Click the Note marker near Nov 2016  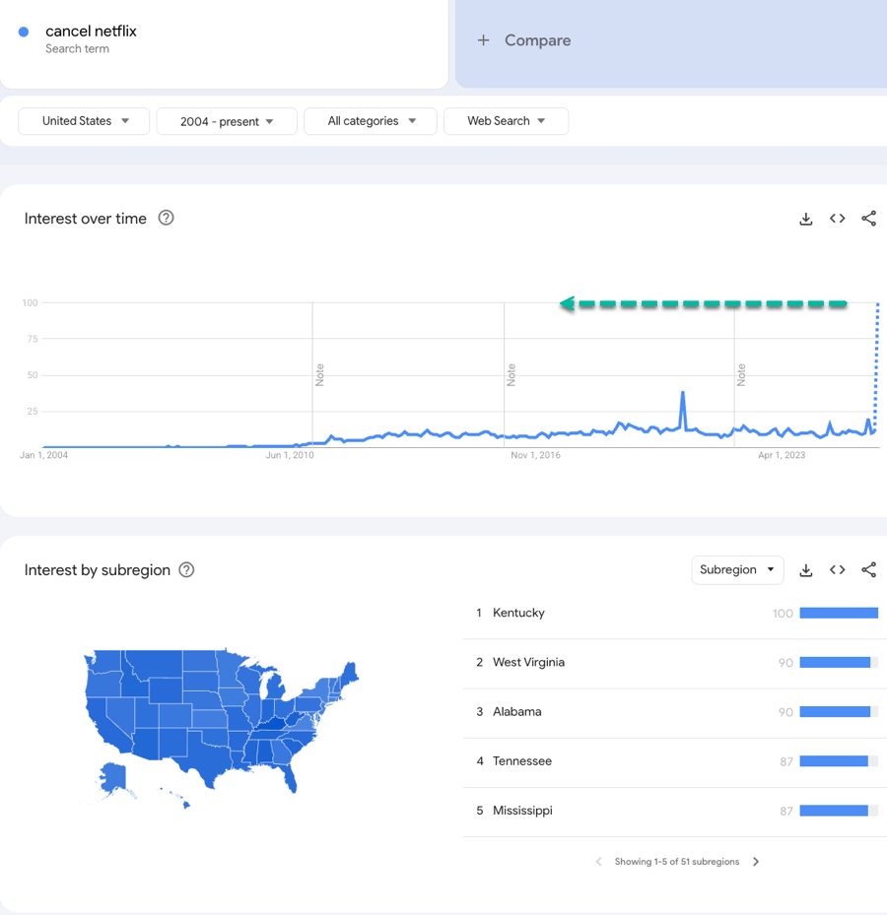(512, 374)
